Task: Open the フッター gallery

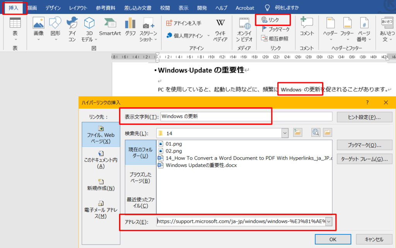Action: coord(347,29)
